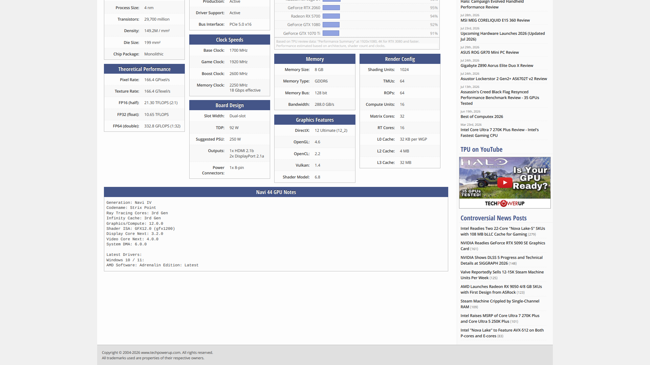Select the Monolithic chip package value
650x365 pixels.
coord(154,54)
